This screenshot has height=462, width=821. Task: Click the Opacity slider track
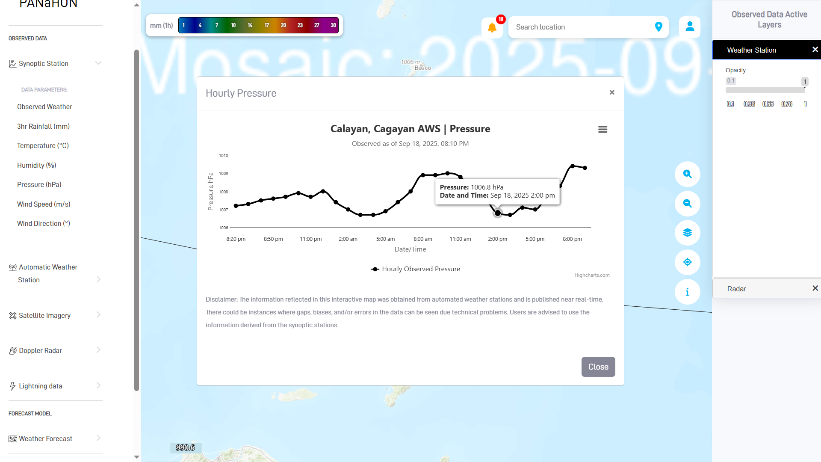coord(765,90)
